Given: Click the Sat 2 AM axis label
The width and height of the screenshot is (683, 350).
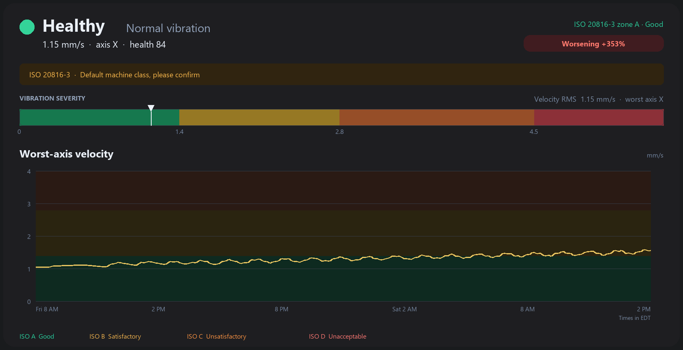Looking at the screenshot, I should click(405, 309).
